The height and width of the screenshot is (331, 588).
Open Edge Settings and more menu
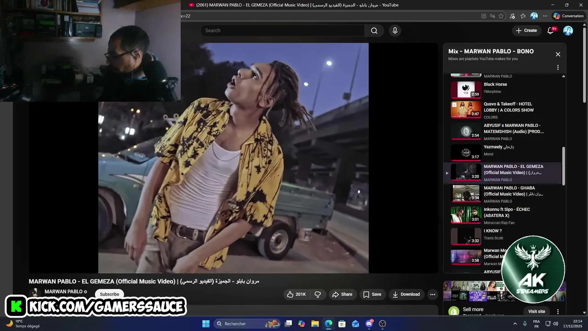pos(545,16)
